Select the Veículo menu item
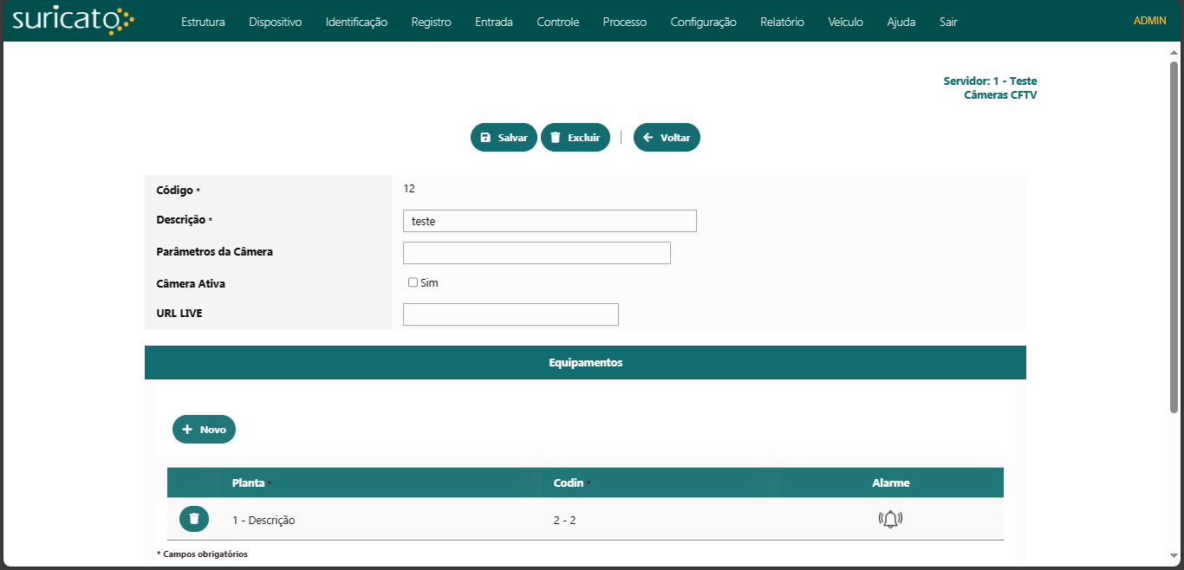 click(x=845, y=22)
